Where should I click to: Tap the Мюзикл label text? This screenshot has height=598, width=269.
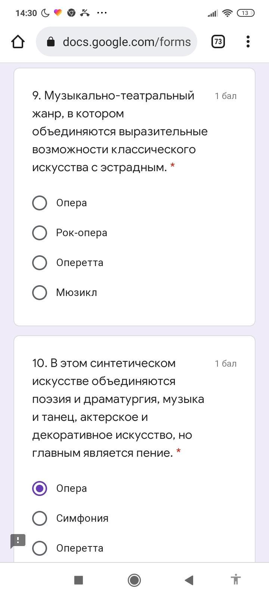[77, 293]
